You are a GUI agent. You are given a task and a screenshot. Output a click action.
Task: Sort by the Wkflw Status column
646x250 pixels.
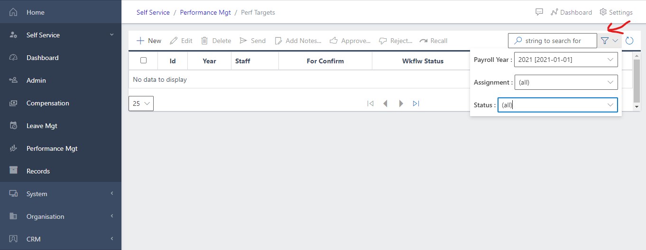pos(423,61)
